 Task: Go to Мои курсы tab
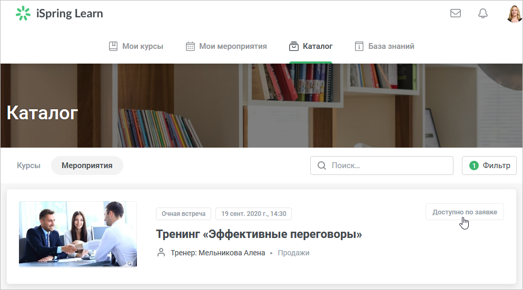[x=136, y=46]
